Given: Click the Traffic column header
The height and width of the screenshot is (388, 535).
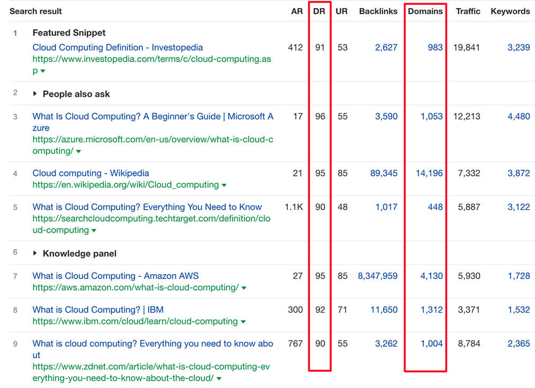Looking at the screenshot, I should 468,11.
